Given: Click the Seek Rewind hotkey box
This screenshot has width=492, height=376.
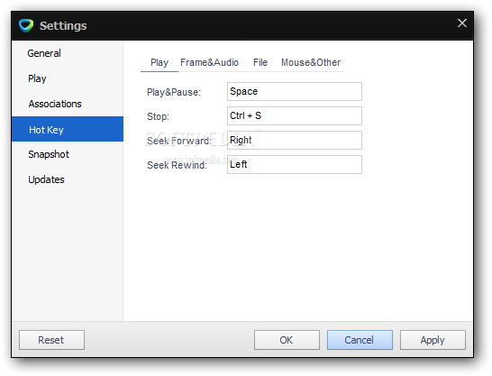Looking at the screenshot, I should pos(295,164).
